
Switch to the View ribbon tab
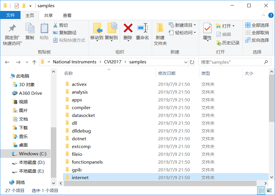pos(67,15)
